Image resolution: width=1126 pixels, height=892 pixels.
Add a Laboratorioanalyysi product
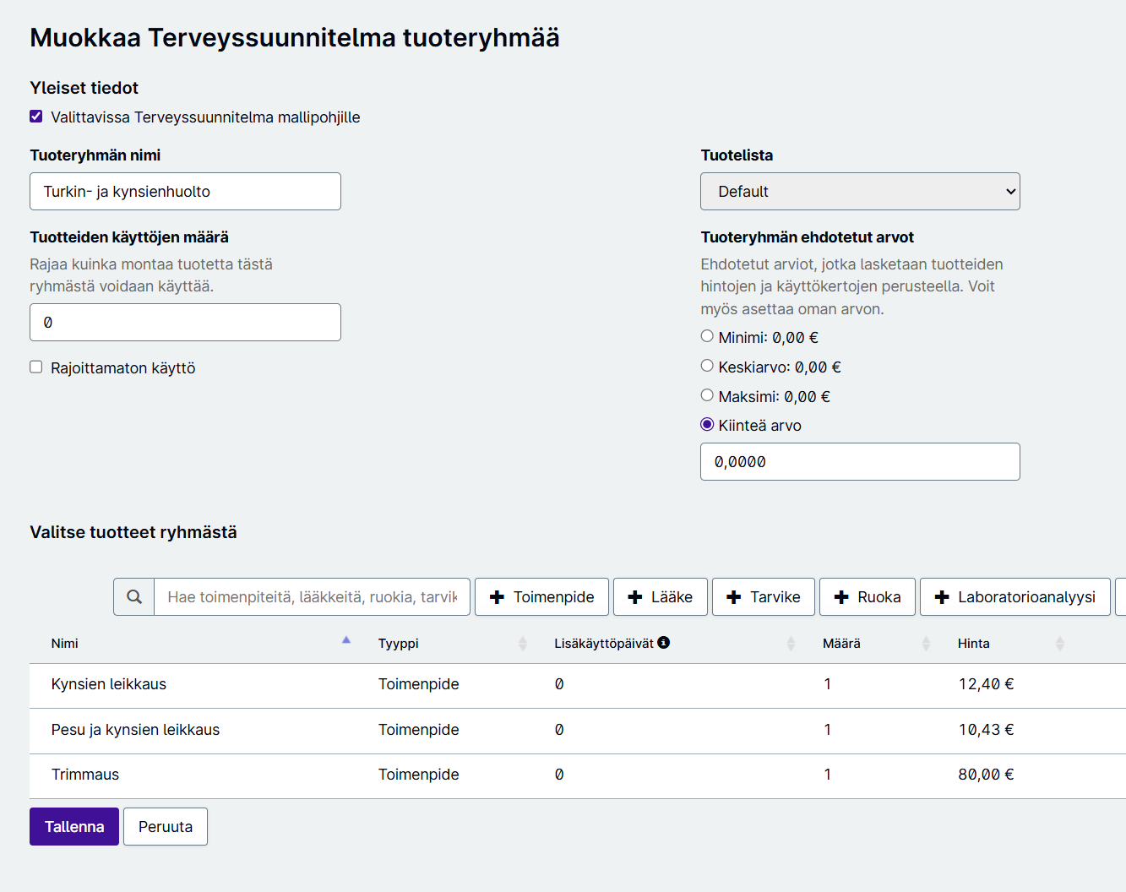tap(1015, 597)
